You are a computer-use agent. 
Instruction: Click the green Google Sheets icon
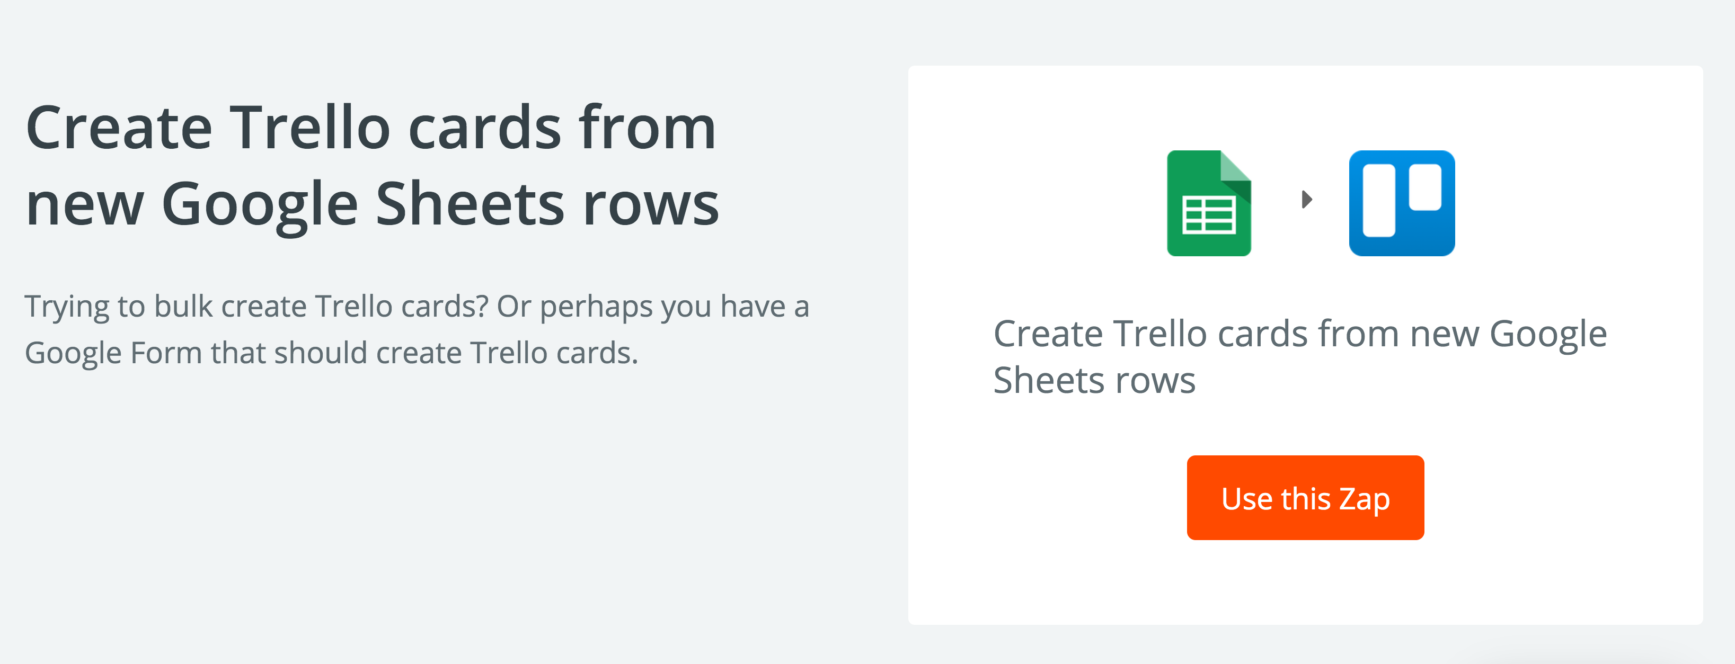(1208, 203)
